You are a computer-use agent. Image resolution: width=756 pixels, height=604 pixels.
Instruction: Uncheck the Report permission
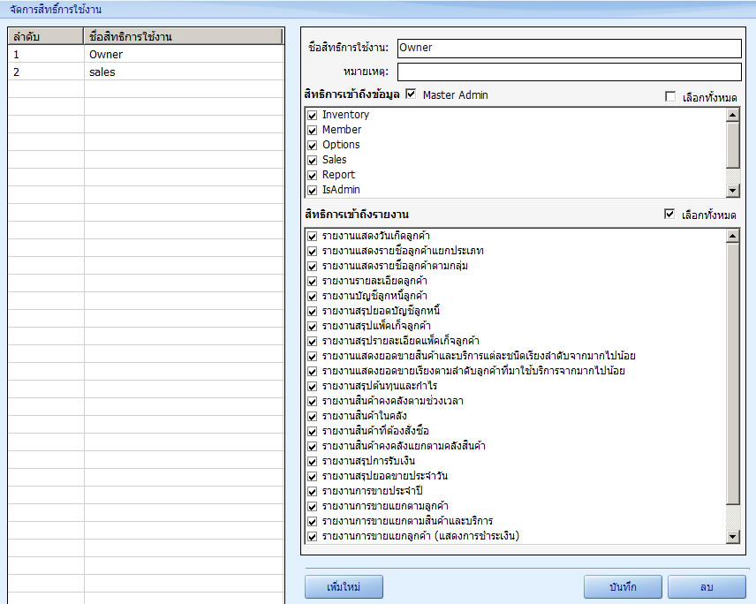click(x=312, y=176)
